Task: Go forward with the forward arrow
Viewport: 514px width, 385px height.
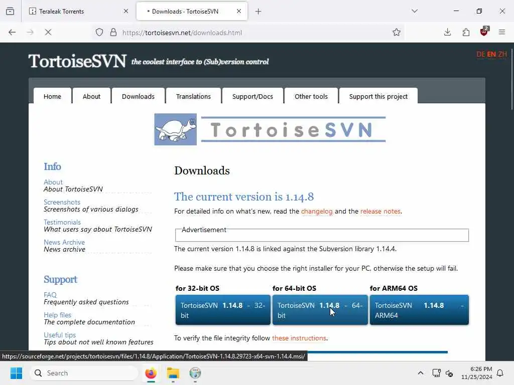Action: click(30, 33)
